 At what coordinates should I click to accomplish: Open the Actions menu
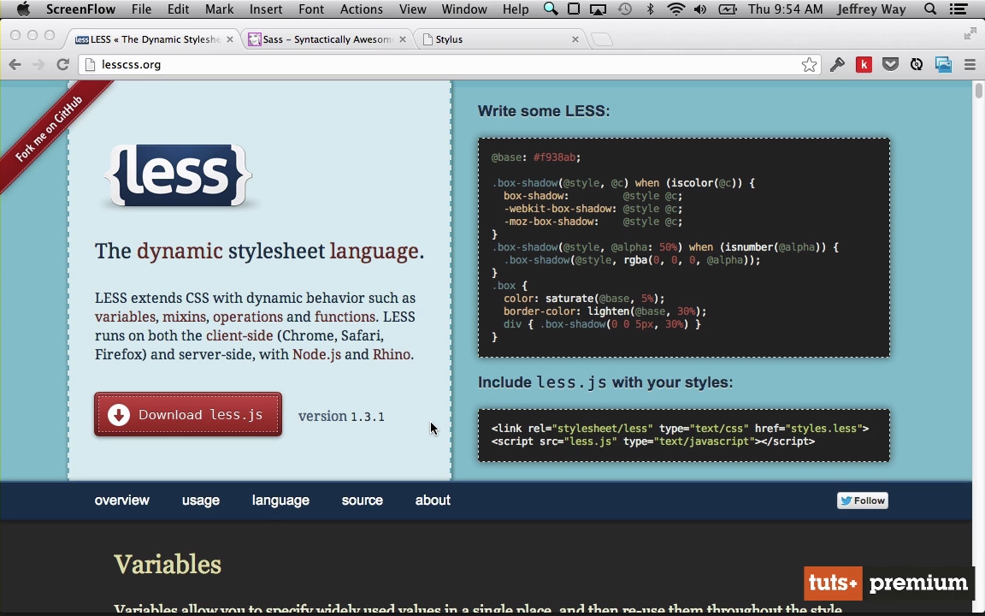361,9
